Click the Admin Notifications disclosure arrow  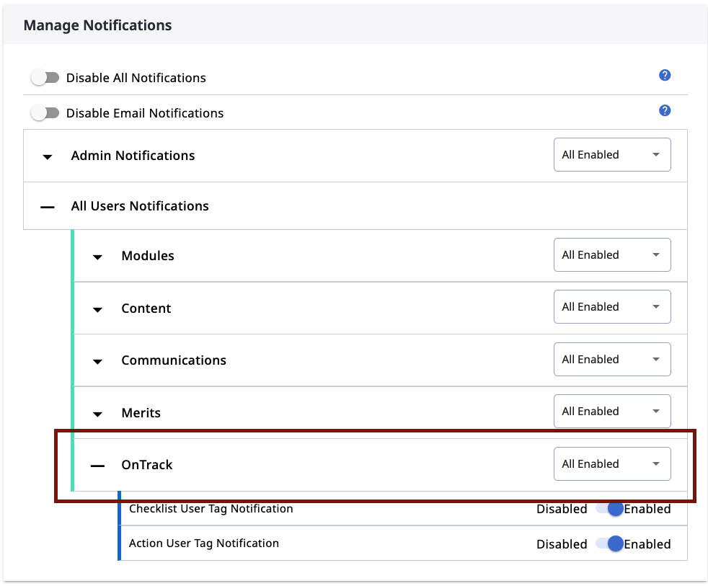click(47, 156)
